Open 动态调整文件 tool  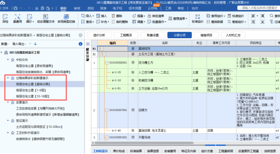coord(46,19)
